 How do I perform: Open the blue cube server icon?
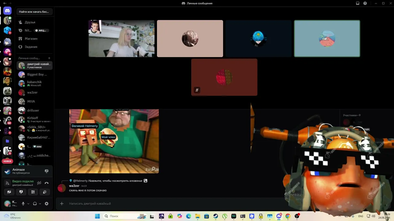[7, 30]
